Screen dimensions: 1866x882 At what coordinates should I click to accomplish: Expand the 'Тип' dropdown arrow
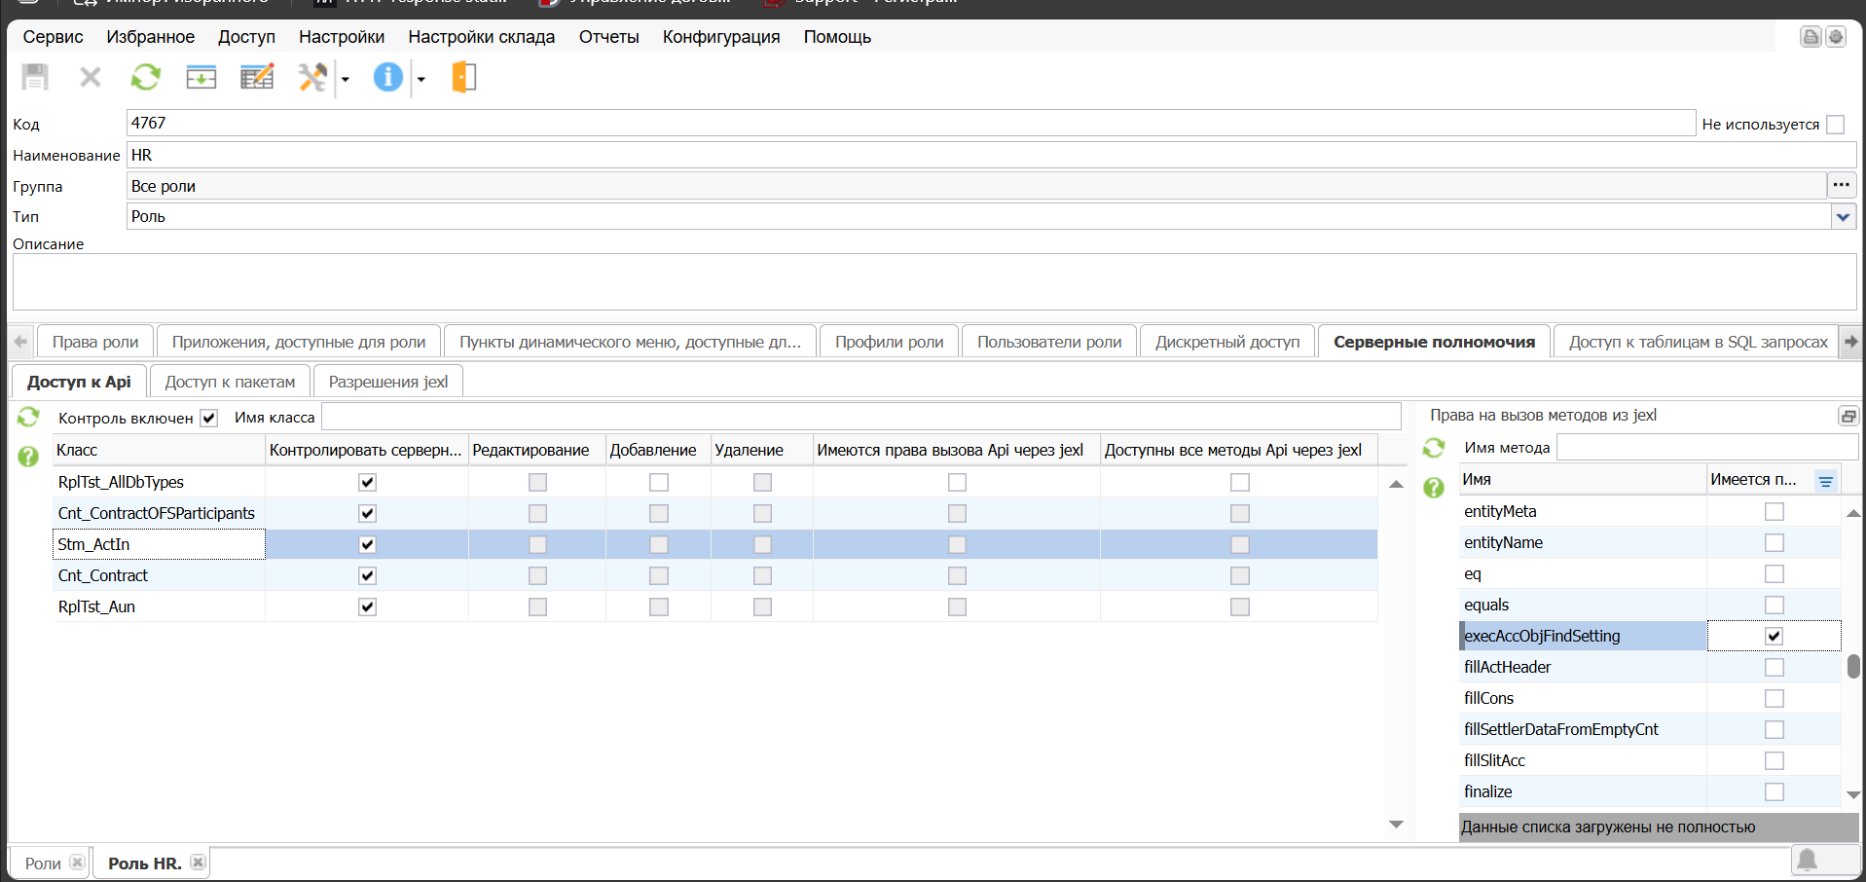[x=1843, y=217]
